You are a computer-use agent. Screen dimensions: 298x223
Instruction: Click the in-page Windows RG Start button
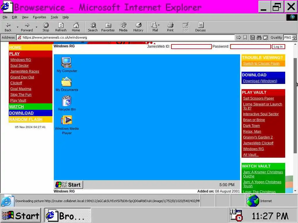click(x=68, y=185)
